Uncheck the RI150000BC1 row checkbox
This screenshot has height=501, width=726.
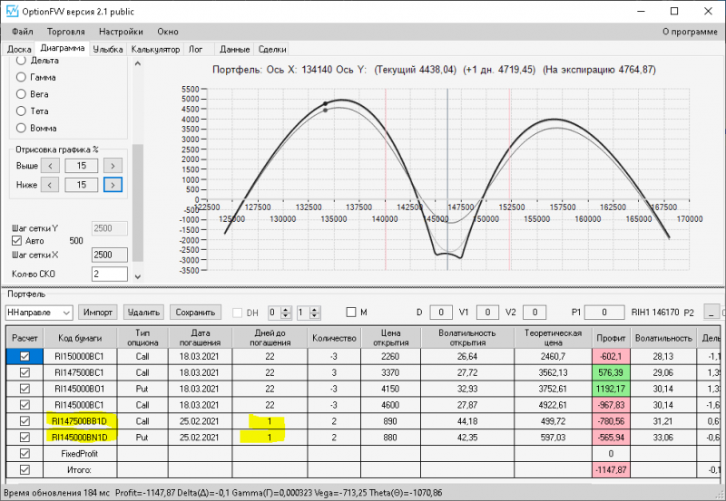pyautogui.click(x=24, y=357)
